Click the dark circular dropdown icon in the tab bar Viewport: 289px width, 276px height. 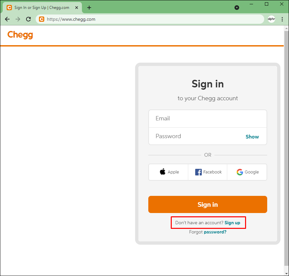point(237,8)
